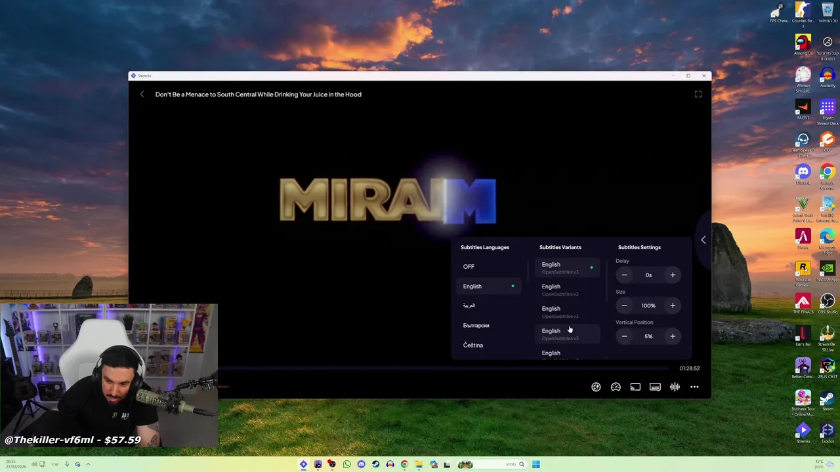840x472 pixels.
Task: Select English in Subtitles Languages
Action: (x=489, y=286)
